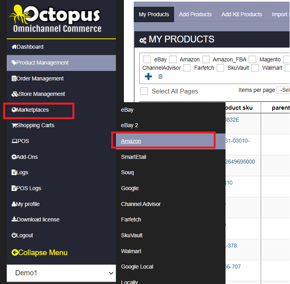The image size is (290, 284).
Task: Click the Octopus logo
Action: (x=55, y=19)
